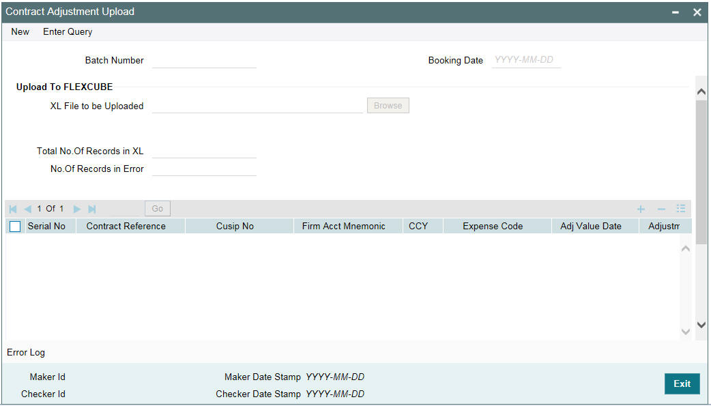Open the New menu item
This screenshot has width=711, height=406.
pos(20,32)
